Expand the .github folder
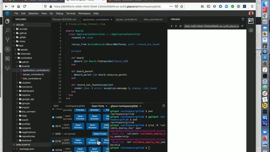Screen dimensions: 270x152 point(14,33)
